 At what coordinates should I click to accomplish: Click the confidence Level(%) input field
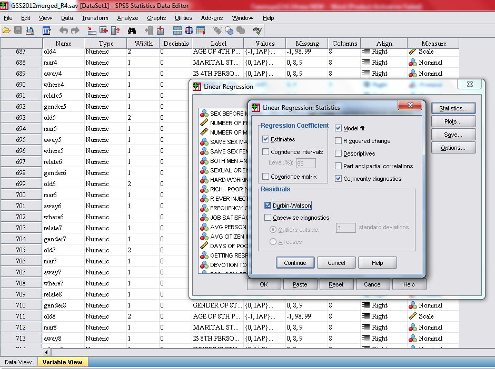305,163
